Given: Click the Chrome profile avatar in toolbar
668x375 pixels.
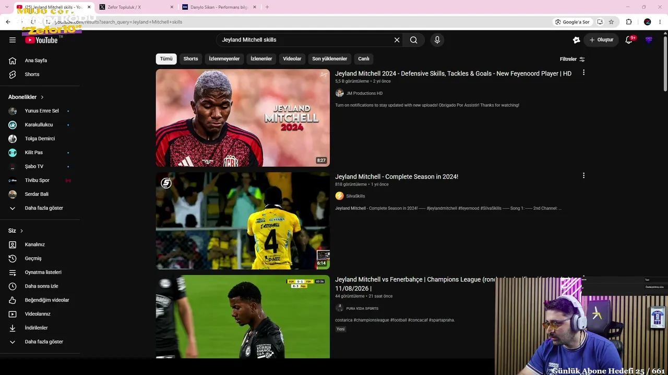Looking at the screenshot, I should (648, 22).
